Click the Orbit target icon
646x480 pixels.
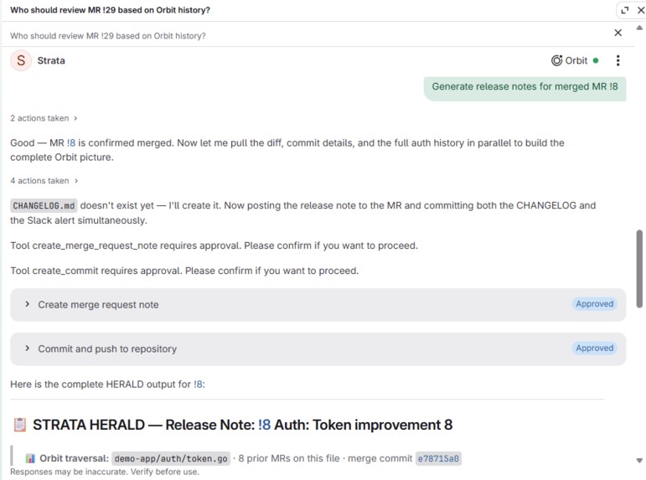[x=556, y=60]
